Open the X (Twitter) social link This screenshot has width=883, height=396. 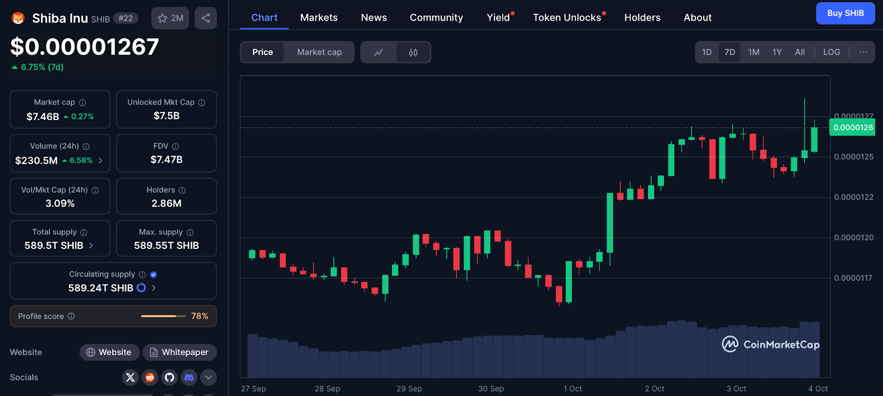point(130,377)
